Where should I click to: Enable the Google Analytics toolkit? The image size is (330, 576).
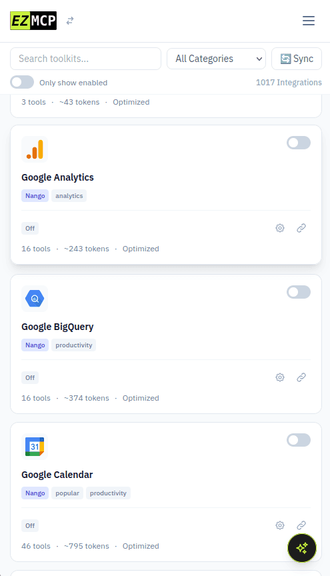click(299, 143)
